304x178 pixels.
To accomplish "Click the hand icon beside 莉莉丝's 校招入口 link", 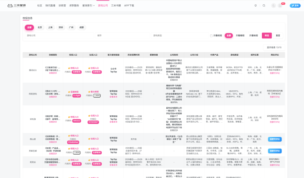I will [x=69, y=160].
